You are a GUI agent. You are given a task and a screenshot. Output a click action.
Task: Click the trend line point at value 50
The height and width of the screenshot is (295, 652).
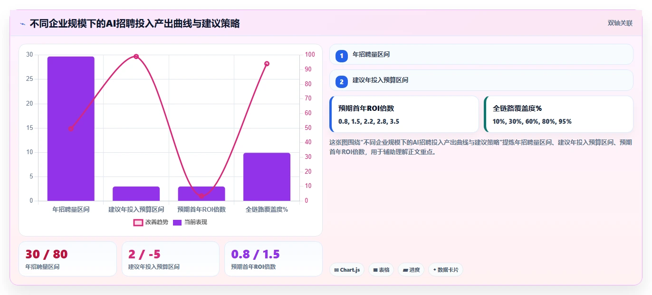(71, 128)
